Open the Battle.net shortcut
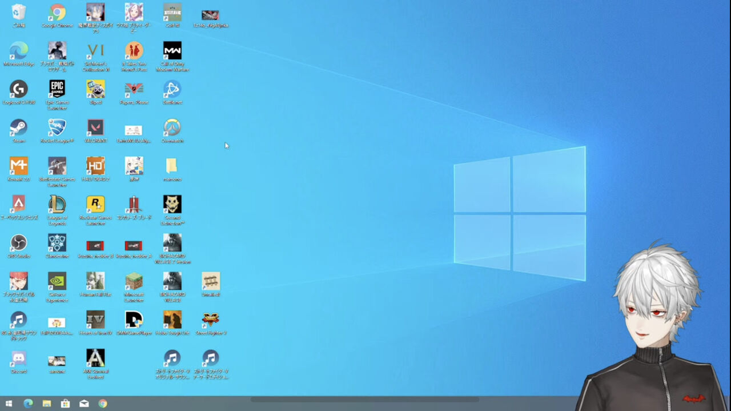 point(172,89)
